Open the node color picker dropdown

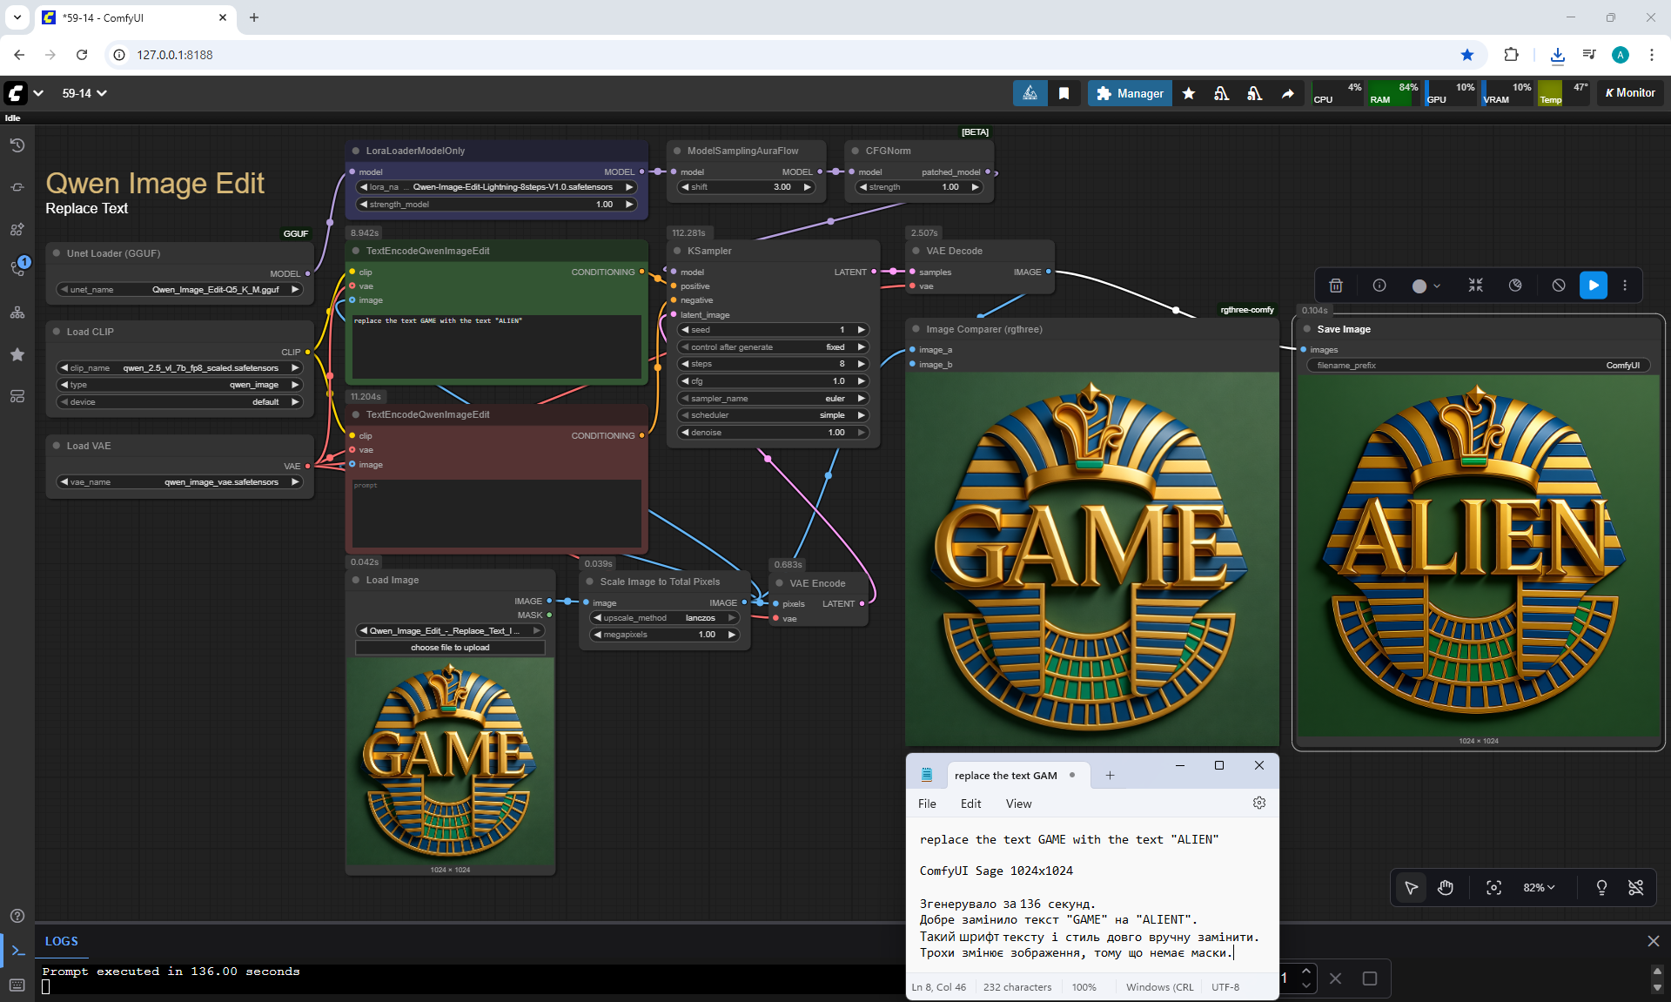(x=1426, y=286)
